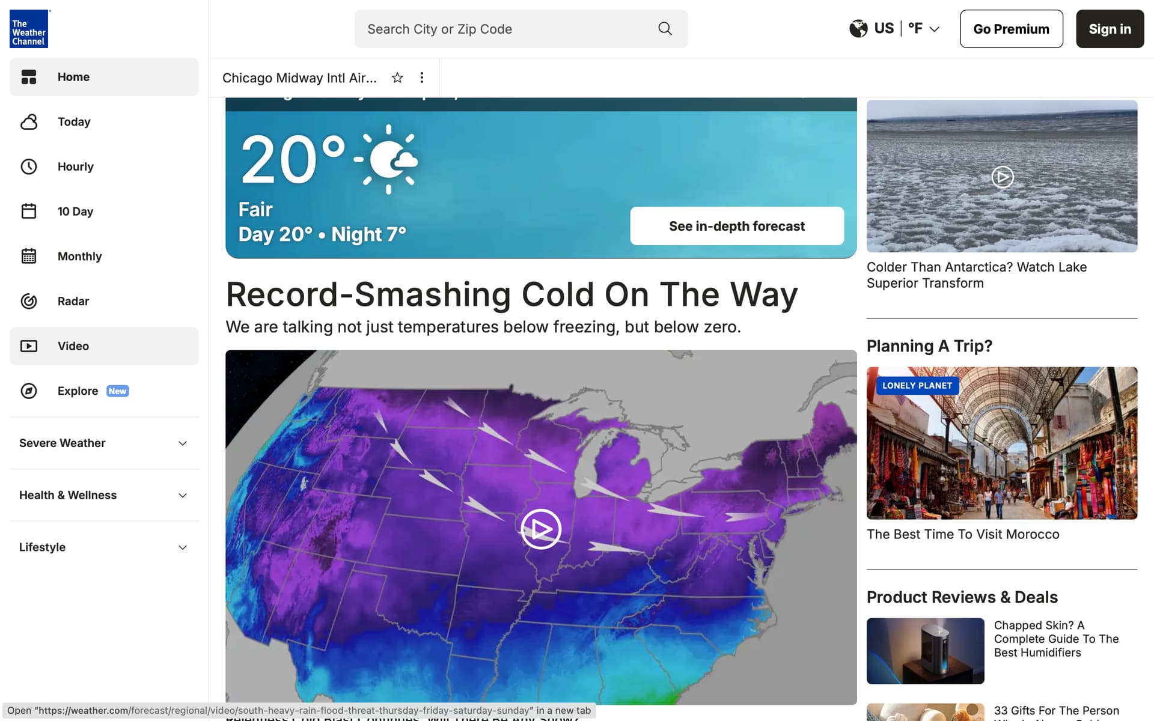Click See in-depth forecast button
The width and height of the screenshot is (1154, 721).
tap(737, 226)
